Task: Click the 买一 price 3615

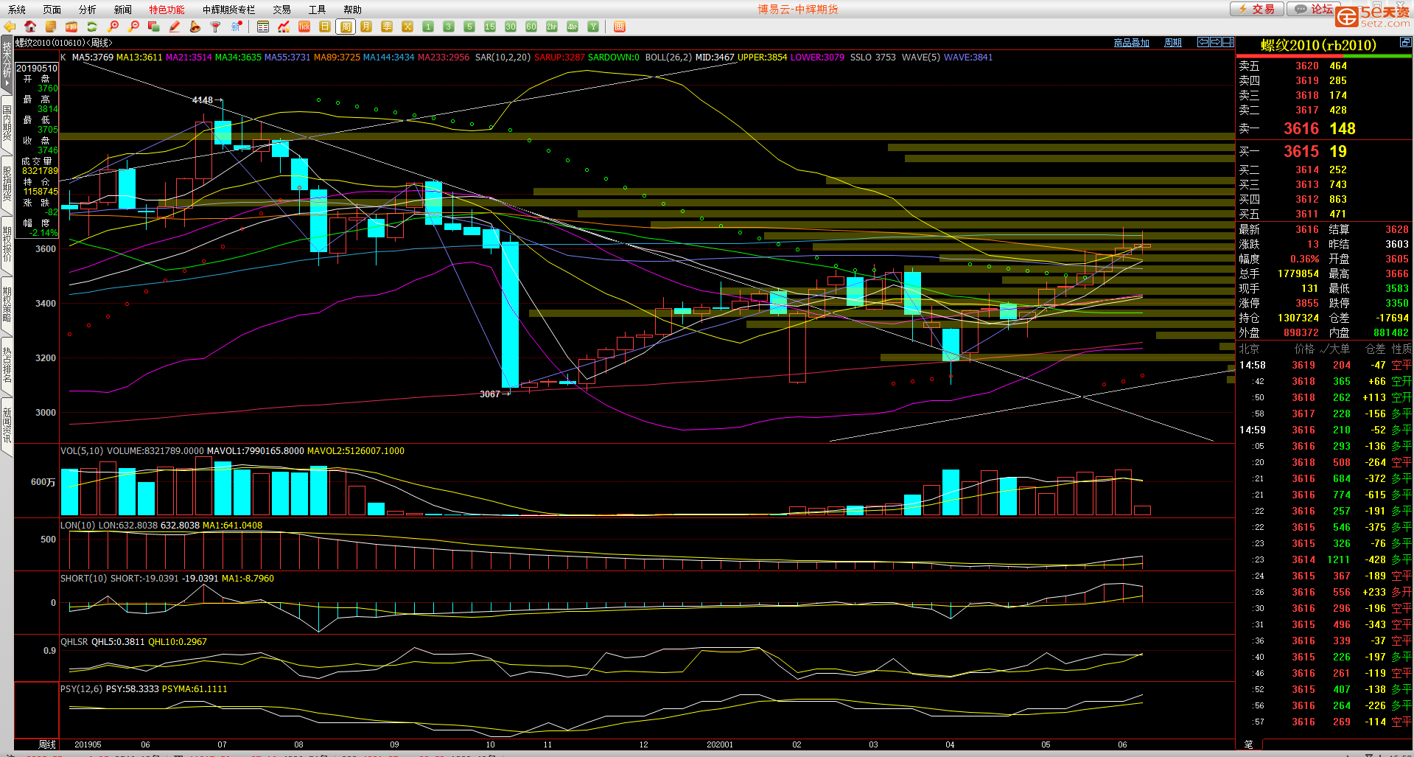Action: point(1301,151)
